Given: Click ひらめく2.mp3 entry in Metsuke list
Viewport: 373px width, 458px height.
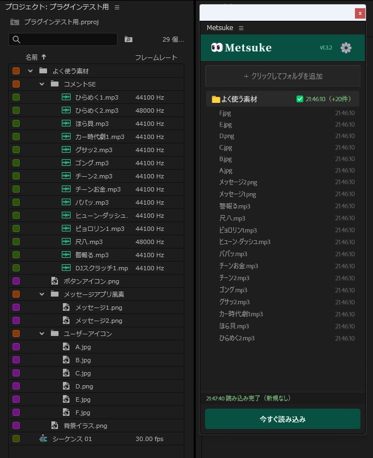Looking at the screenshot, I should tap(237, 338).
